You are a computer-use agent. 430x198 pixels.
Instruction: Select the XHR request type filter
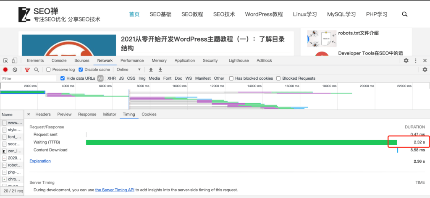coord(111,78)
